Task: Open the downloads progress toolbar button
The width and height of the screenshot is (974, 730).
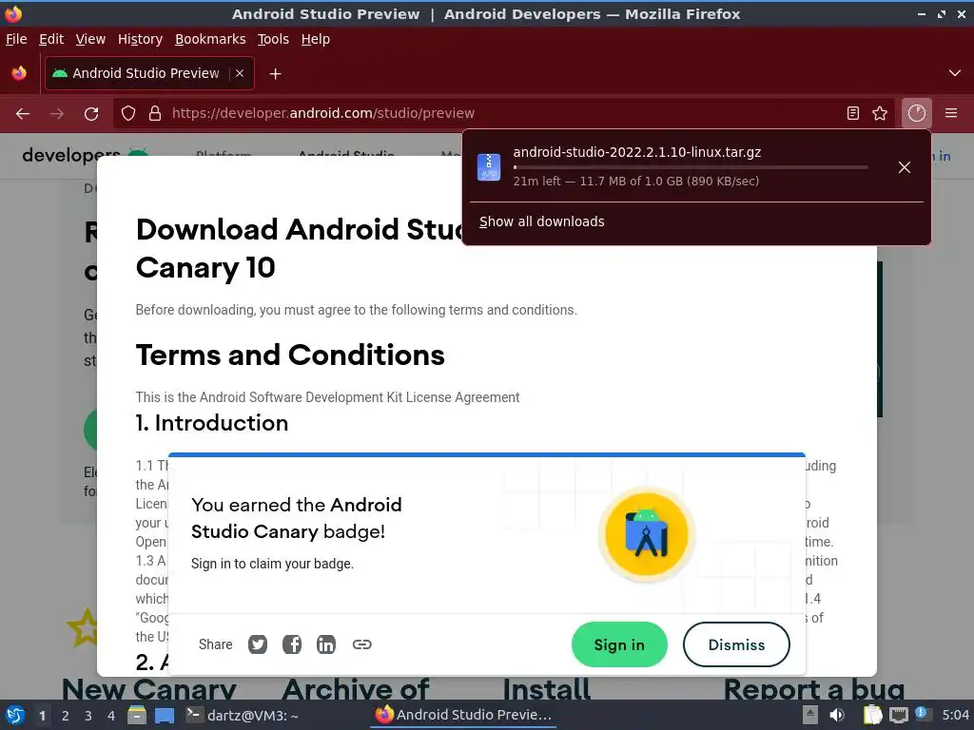Action: [917, 113]
